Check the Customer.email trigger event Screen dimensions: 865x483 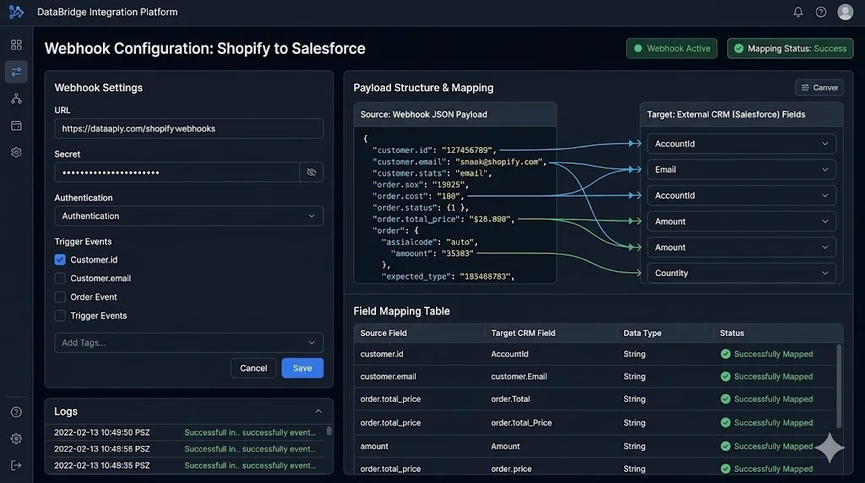point(60,279)
